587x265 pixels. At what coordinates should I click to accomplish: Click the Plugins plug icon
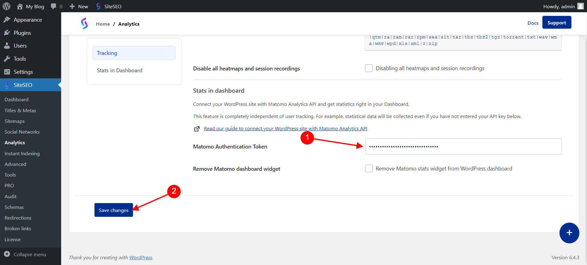coord(7,33)
